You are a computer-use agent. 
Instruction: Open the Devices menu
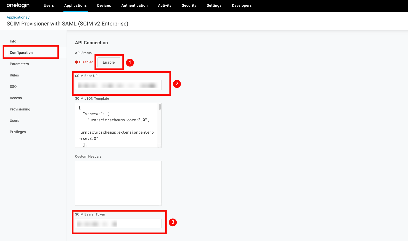coord(104,5)
